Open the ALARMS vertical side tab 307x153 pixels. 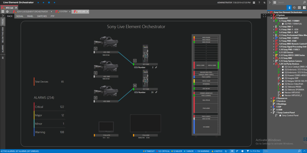(3, 49)
